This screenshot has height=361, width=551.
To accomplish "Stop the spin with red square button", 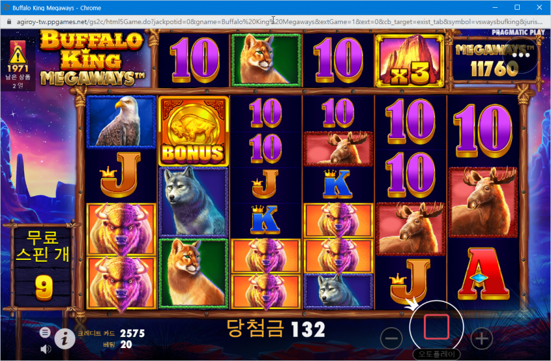I will pos(436,327).
